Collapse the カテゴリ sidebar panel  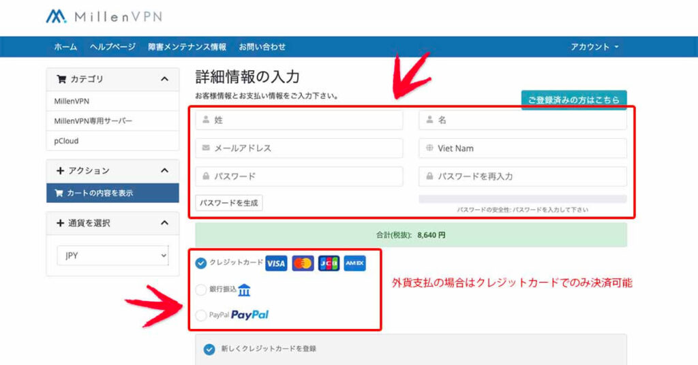pyautogui.click(x=164, y=79)
